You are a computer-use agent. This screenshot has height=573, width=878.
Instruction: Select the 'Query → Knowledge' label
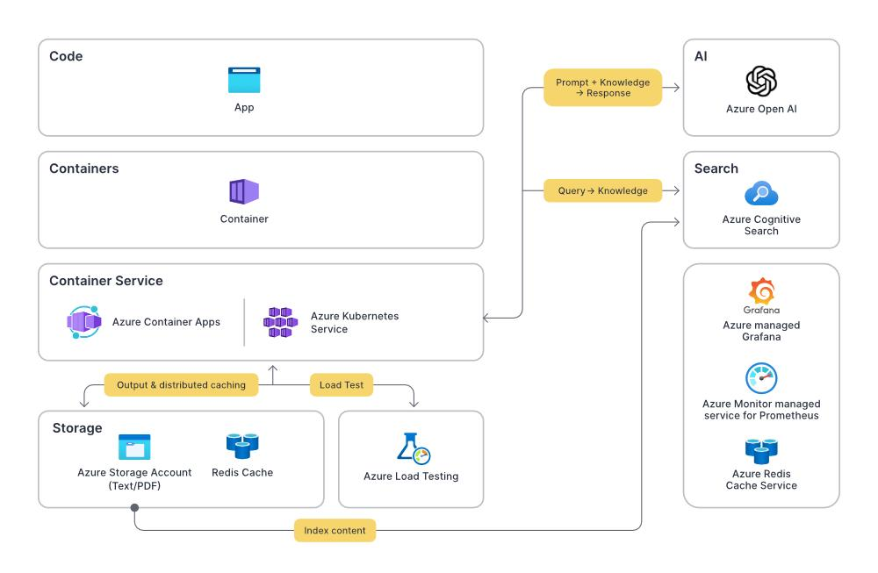click(x=603, y=190)
